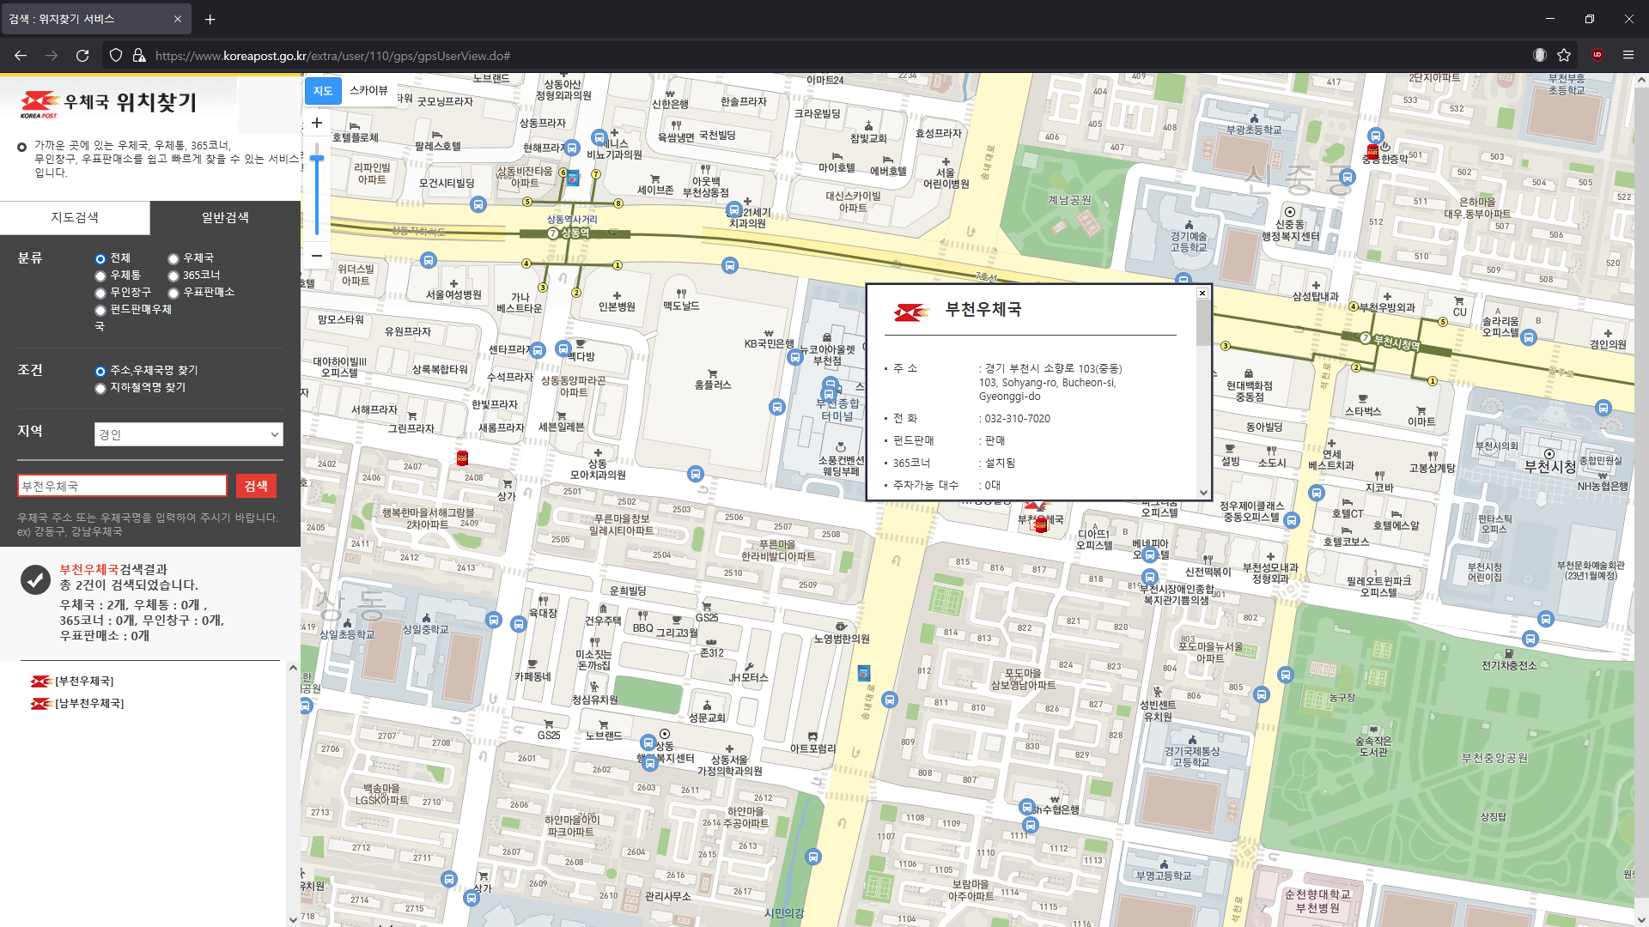Click the 우체국 위치찾기 Korea Post logo
The image size is (1649, 927).
pyautogui.click(x=109, y=104)
